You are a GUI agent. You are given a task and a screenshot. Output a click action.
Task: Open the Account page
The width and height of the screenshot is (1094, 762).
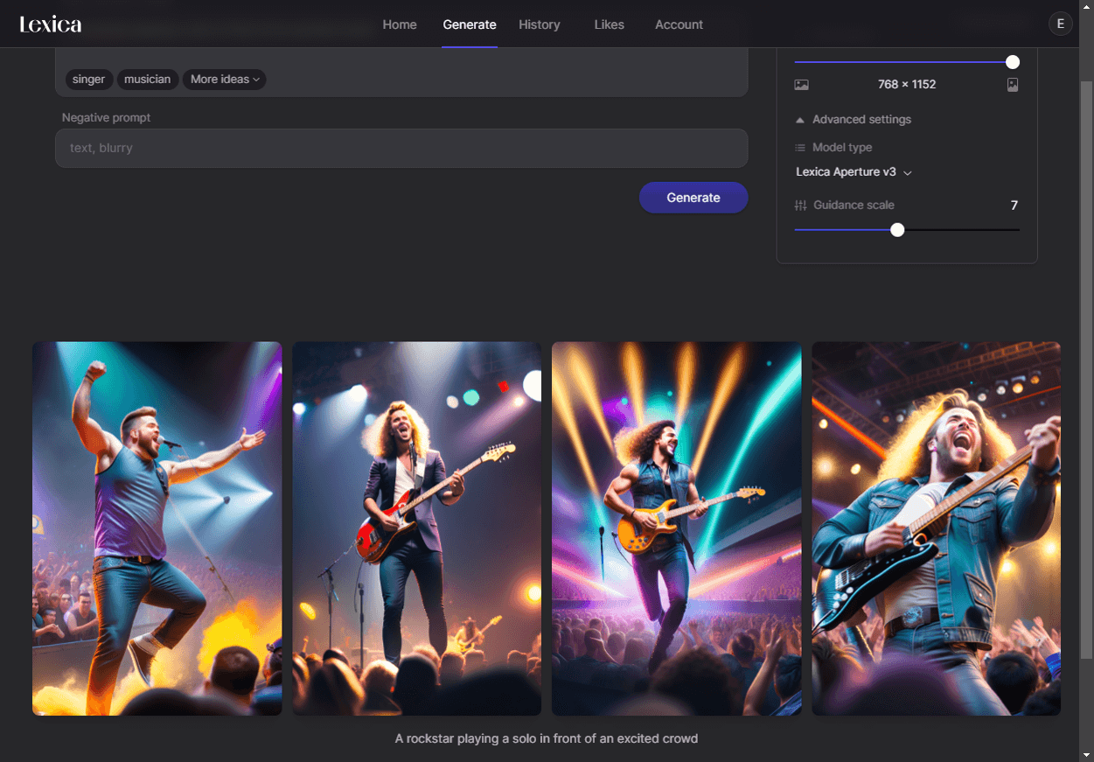[679, 24]
